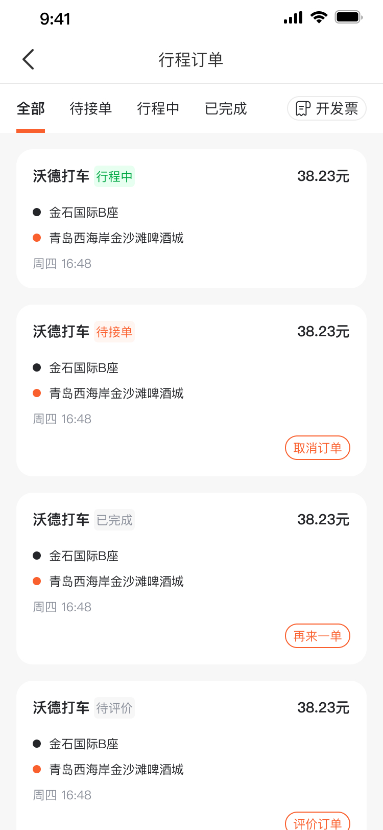
Task: Tap the 评价订单 button
Action: tap(317, 822)
